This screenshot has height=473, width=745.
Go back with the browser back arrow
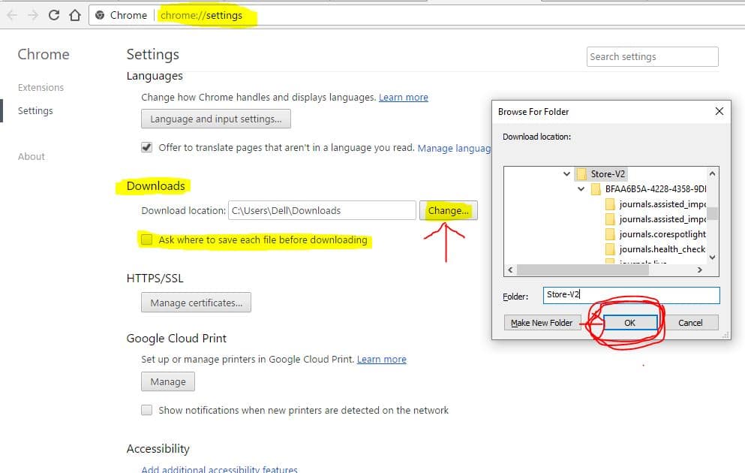point(12,15)
